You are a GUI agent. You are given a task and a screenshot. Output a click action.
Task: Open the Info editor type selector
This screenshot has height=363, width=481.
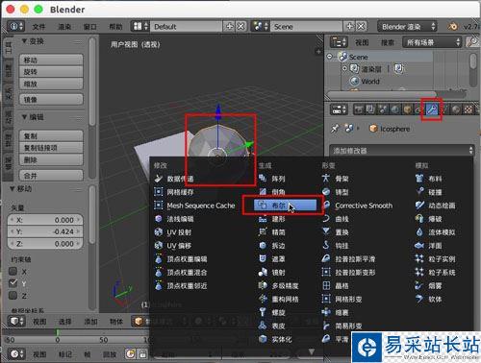coord(16,26)
